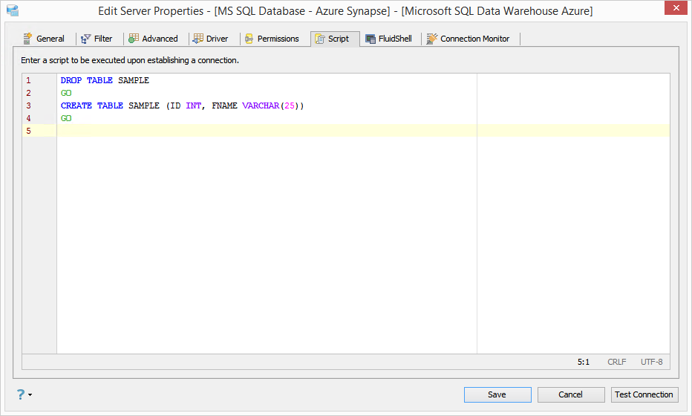The height and width of the screenshot is (416, 692).
Task: Click the 5:1 cursor position indicator
Action: tap(584, 362)
